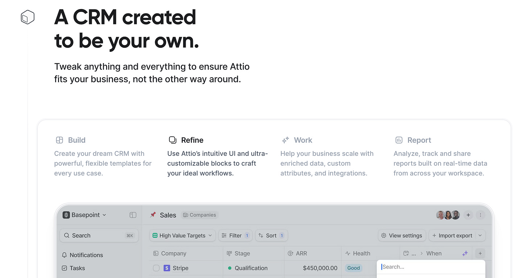Click the Companies tag badge

[x=199, y=215]
